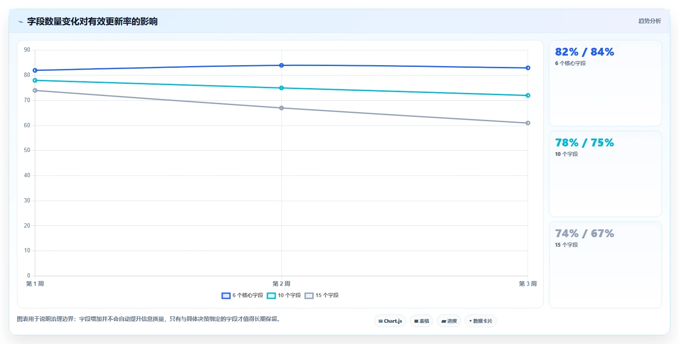Toggle the 6 个核心字段 legend swatch
This screenshot has width=679, height=344.
coord(226,296)
